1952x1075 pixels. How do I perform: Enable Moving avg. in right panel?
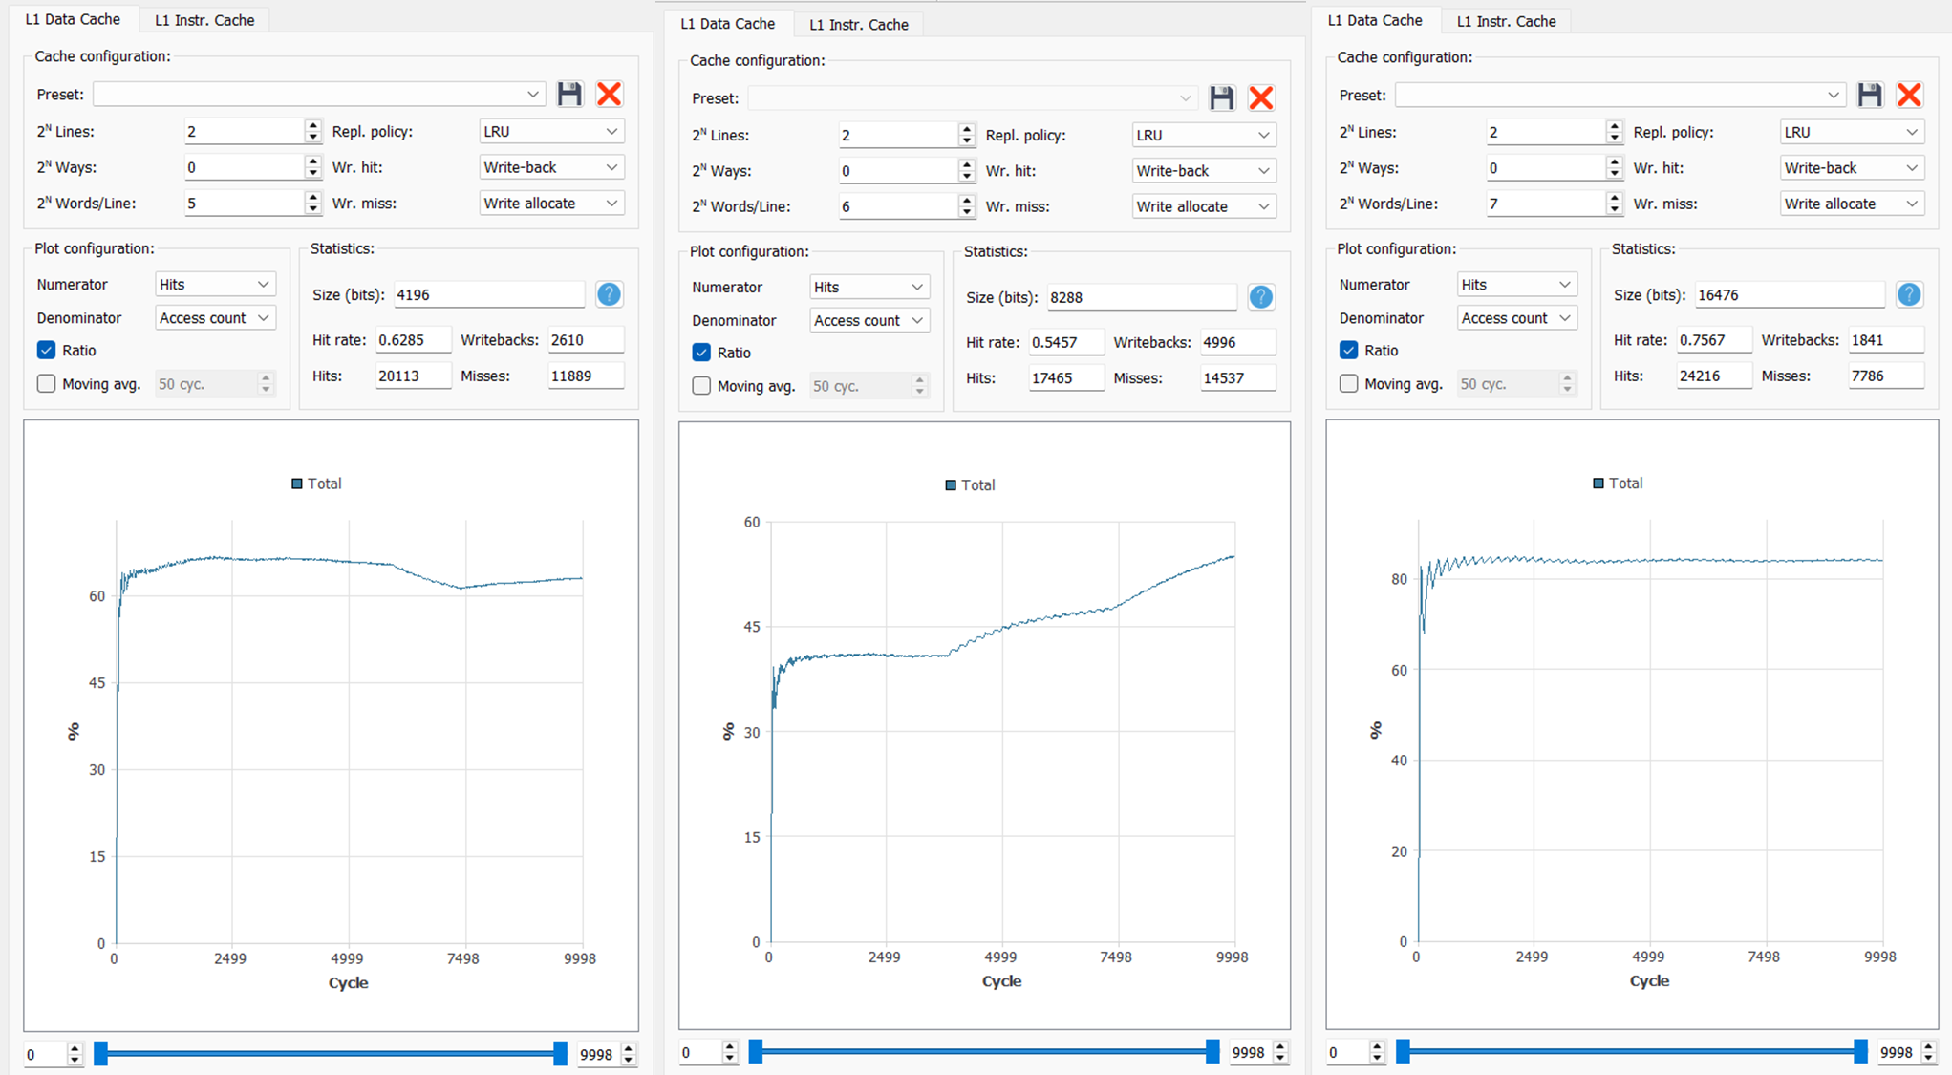point(1348,383)
